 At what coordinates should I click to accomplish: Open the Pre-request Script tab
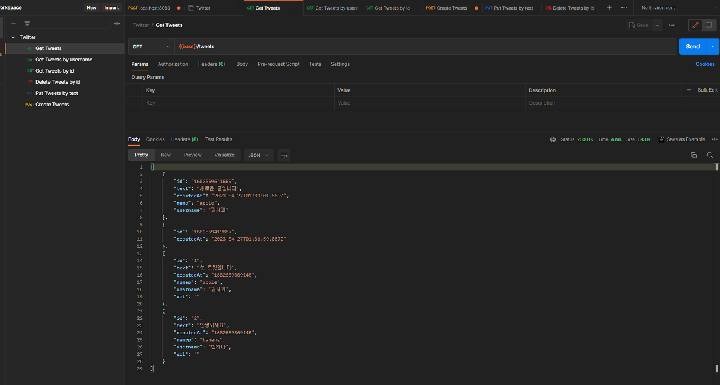pos(278,64)
